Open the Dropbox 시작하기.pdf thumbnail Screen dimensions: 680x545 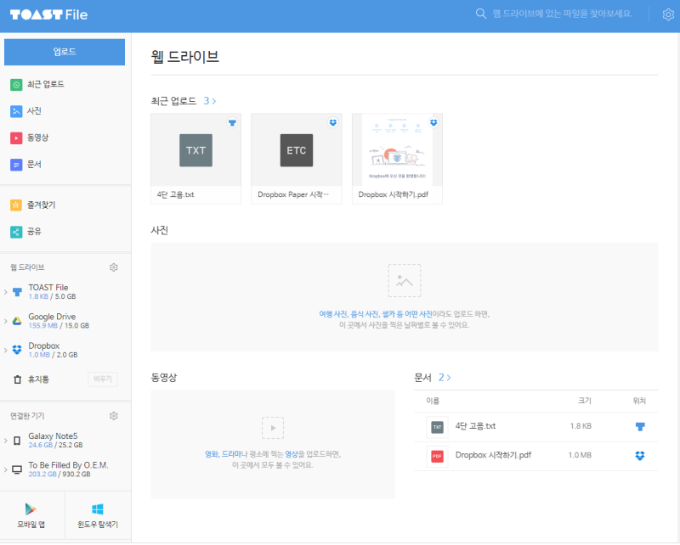(x=396, y=149)
